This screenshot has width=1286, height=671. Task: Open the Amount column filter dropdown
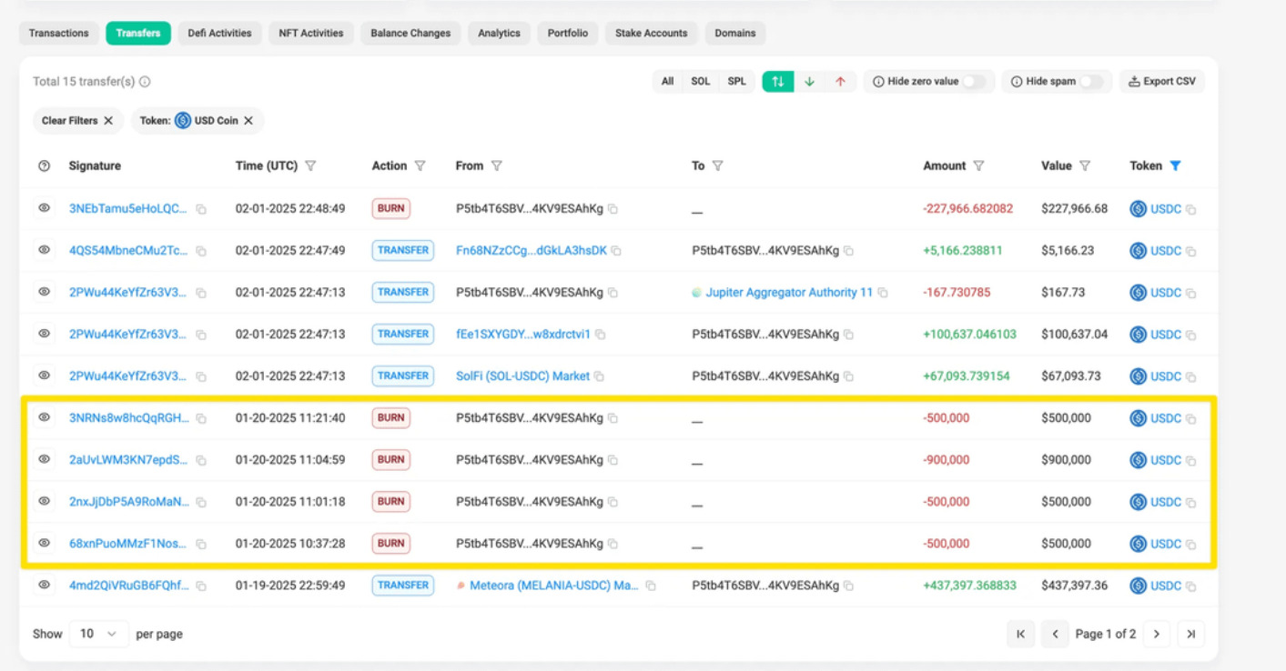click(x=979, y=165)
